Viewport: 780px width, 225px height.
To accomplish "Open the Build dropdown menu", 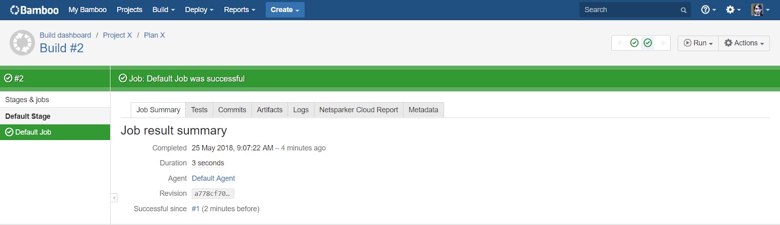I will click(163, 10).
